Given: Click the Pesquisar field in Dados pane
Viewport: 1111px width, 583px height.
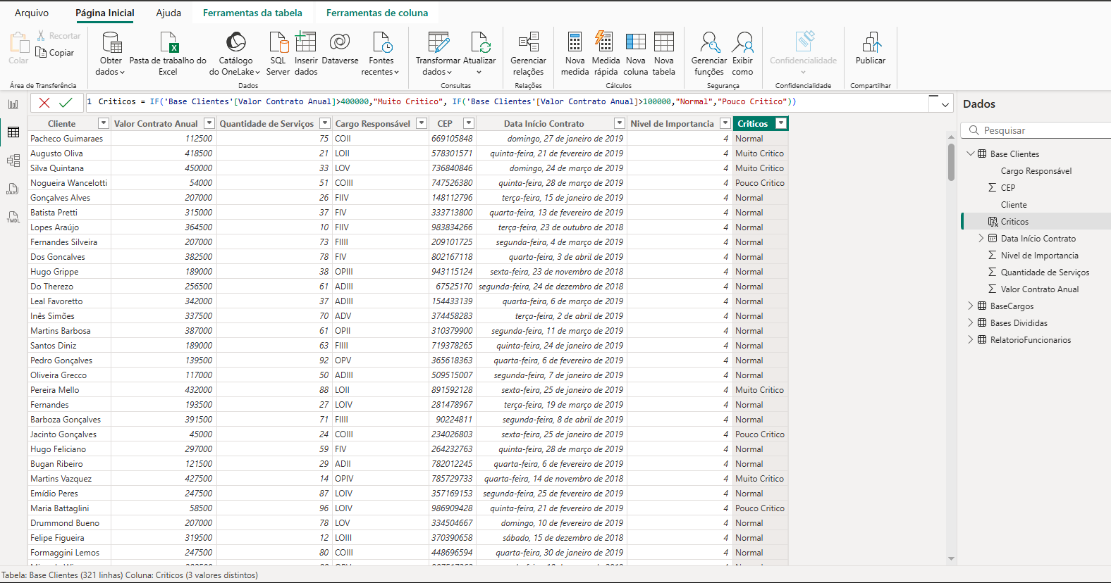Looking at the screenshot, I should 1036,130.
